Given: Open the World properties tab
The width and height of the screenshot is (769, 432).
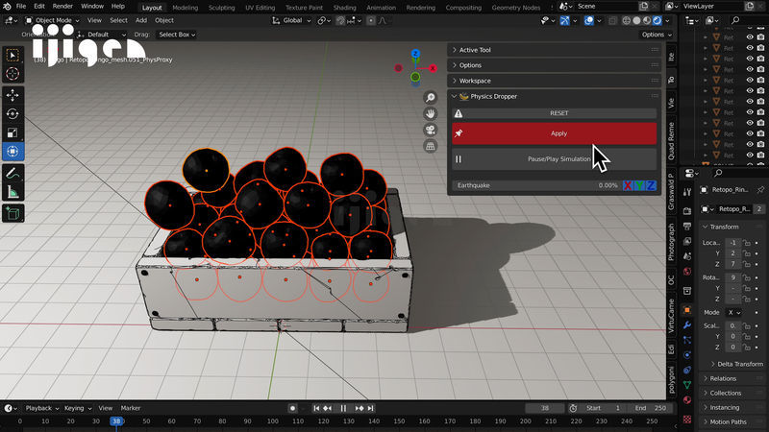Looking at the screenshot, I should pyautogui.click(x=687, y=272).
